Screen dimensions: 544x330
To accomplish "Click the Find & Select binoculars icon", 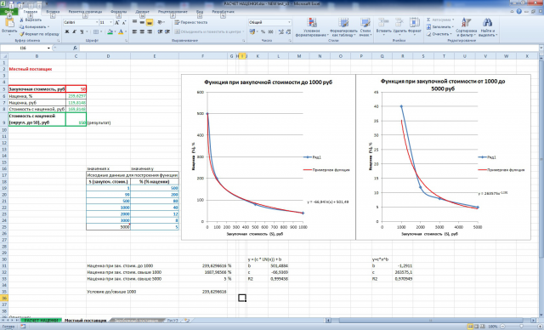I will 487,23.
